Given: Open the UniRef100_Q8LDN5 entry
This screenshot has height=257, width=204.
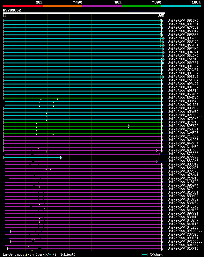Looking at the screenshot, I should (183, 55).
